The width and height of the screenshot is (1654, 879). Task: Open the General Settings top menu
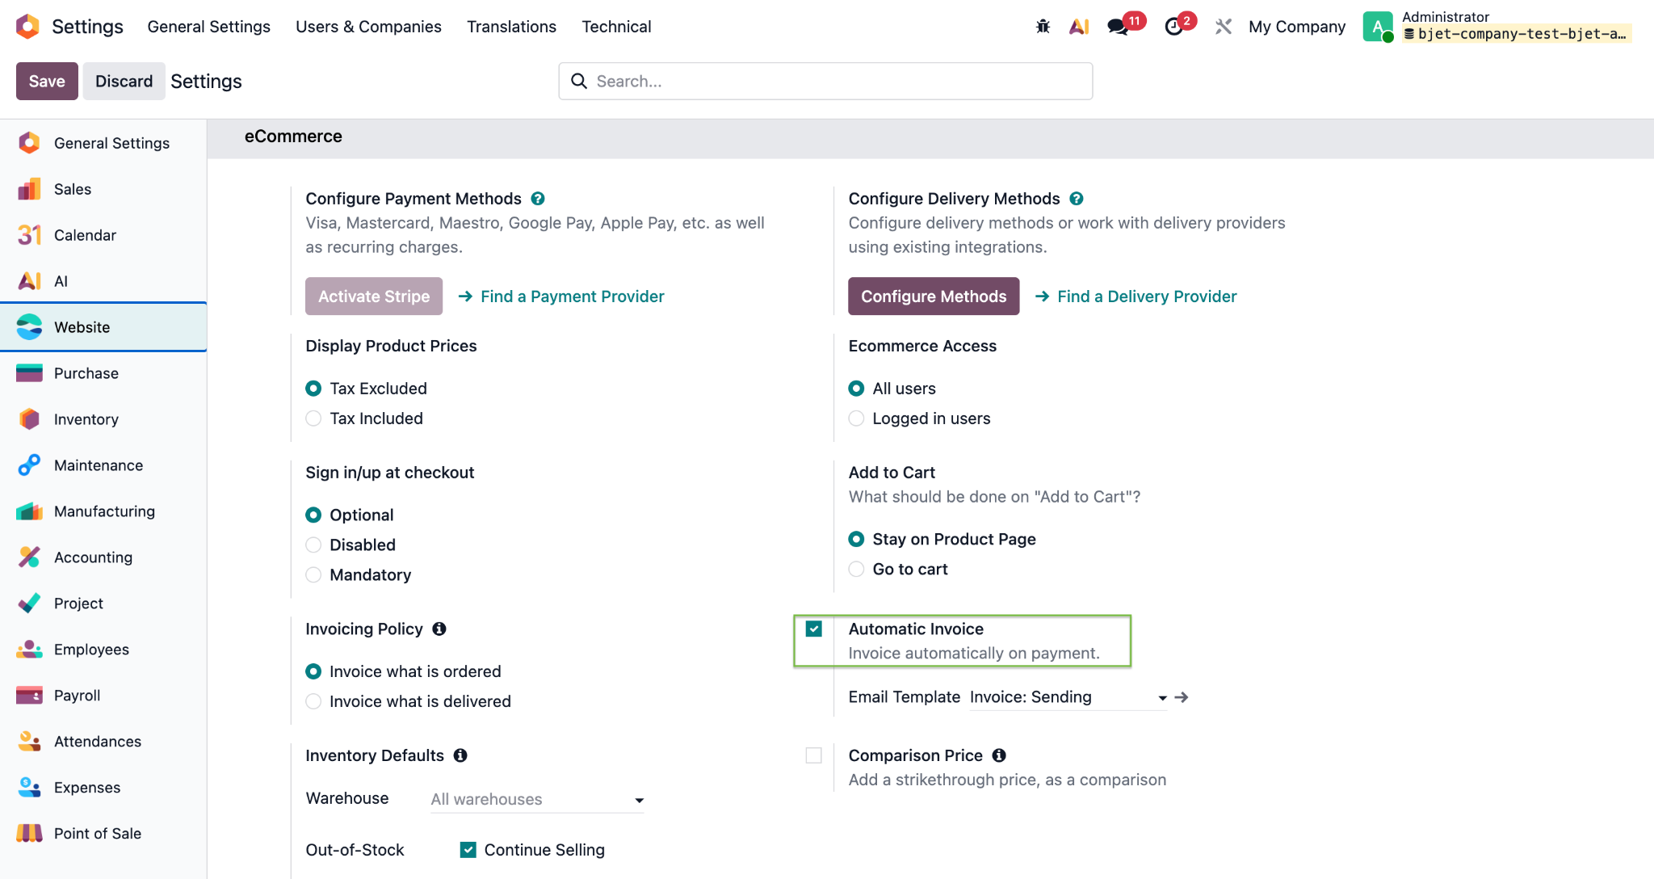click(209, 27)
